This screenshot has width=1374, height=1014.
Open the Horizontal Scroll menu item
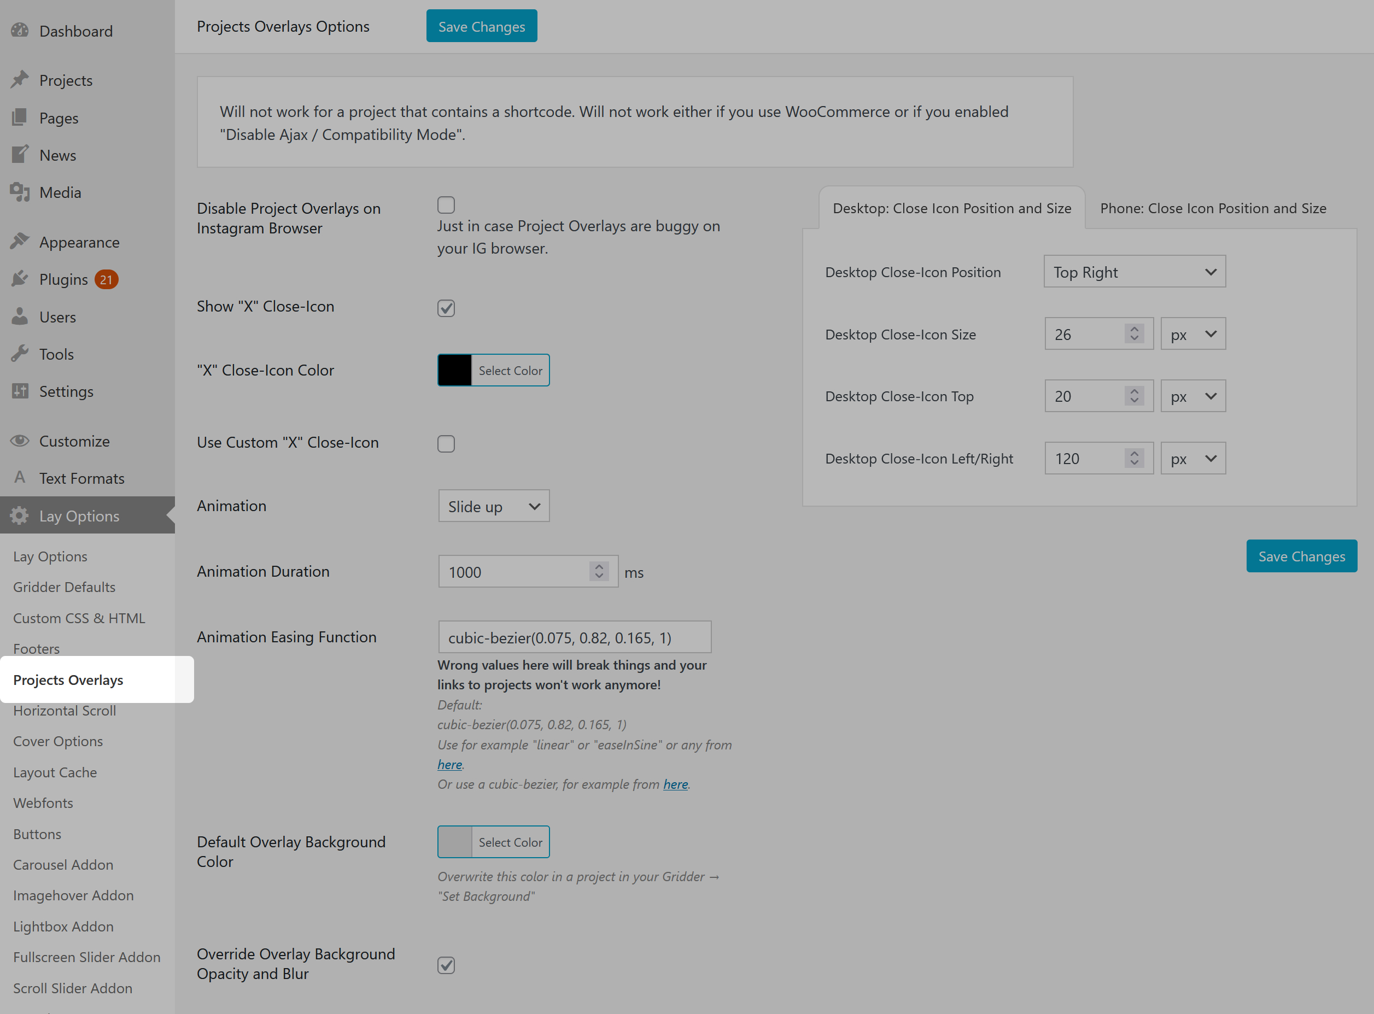64,710
